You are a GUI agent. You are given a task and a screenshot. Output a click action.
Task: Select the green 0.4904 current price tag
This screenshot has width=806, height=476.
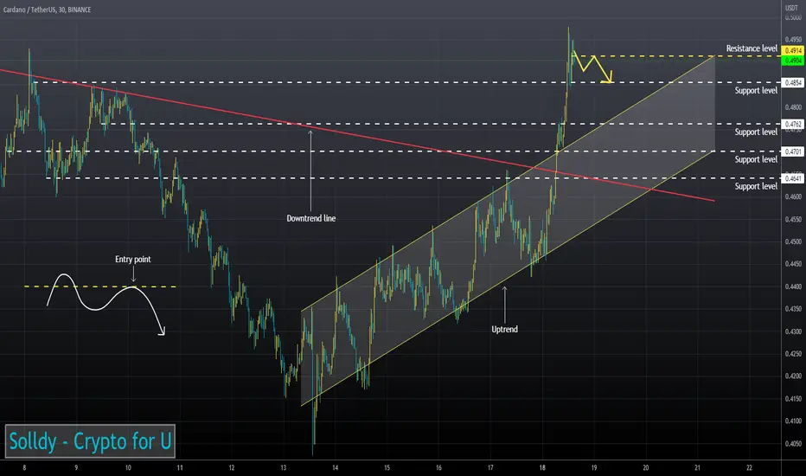coord(793,61)
